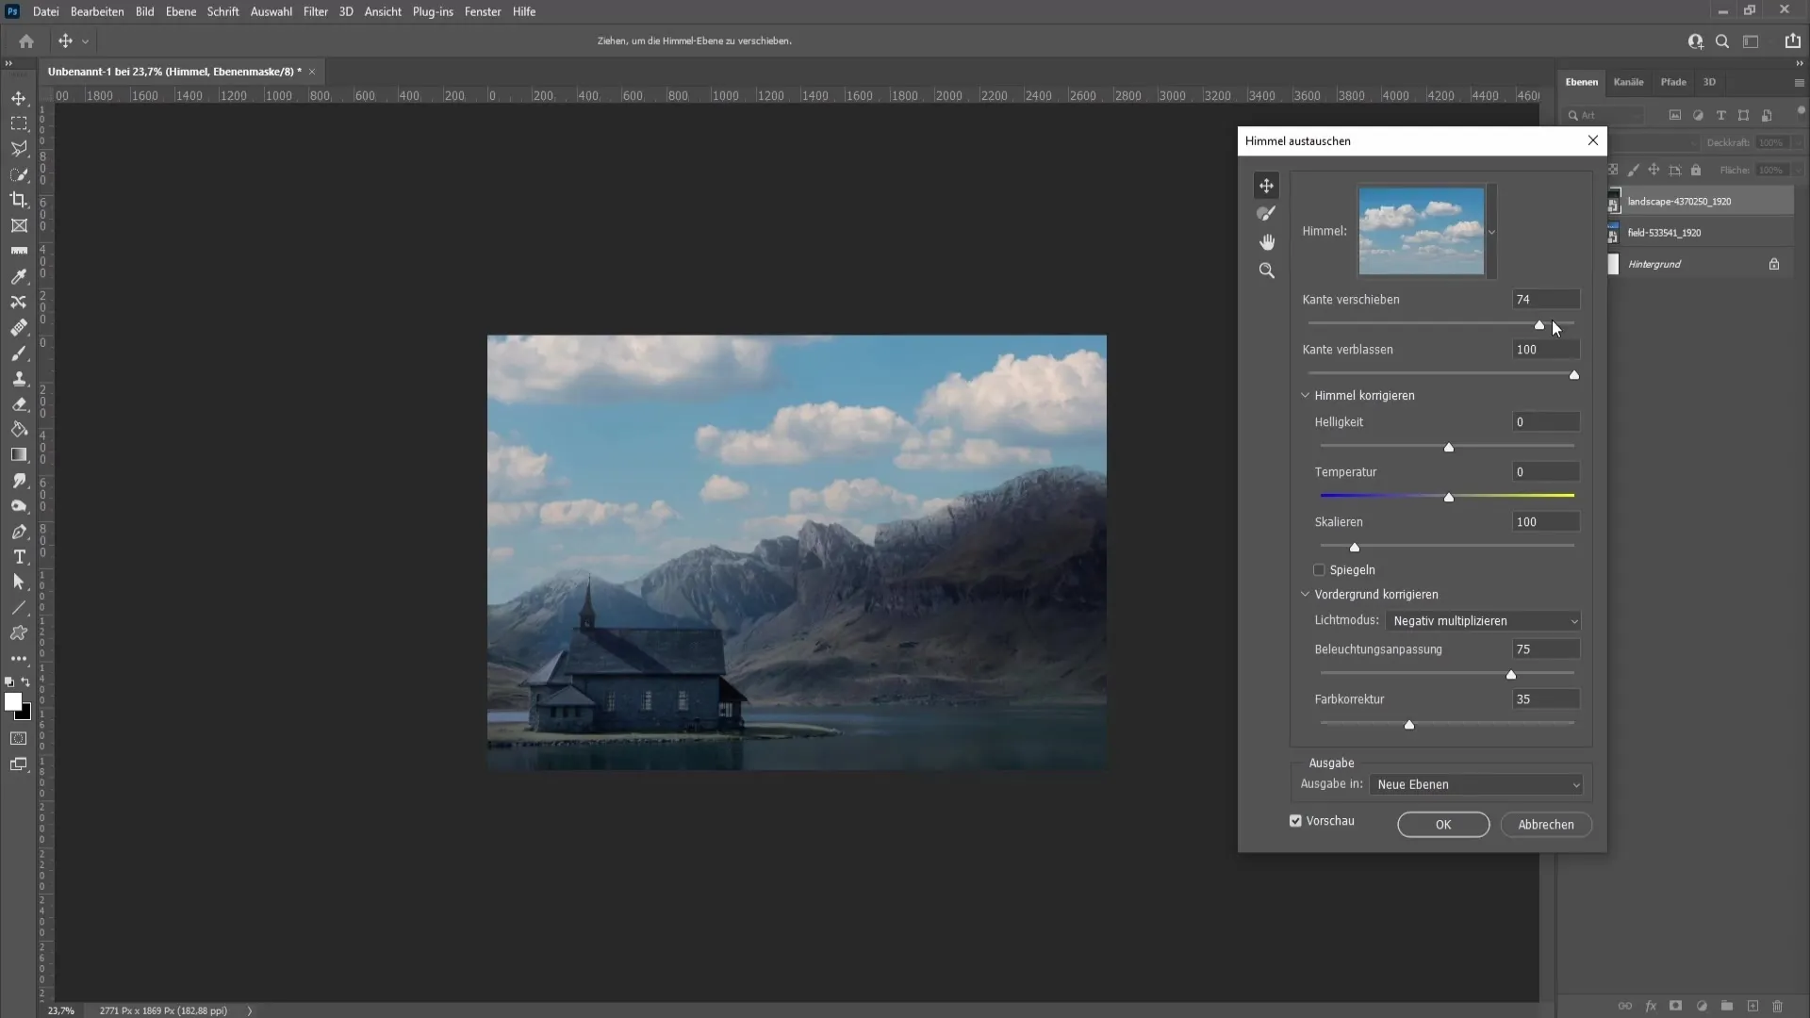Select the Frame tool
The image size is (1810, 1018).
tap(19, 225)
